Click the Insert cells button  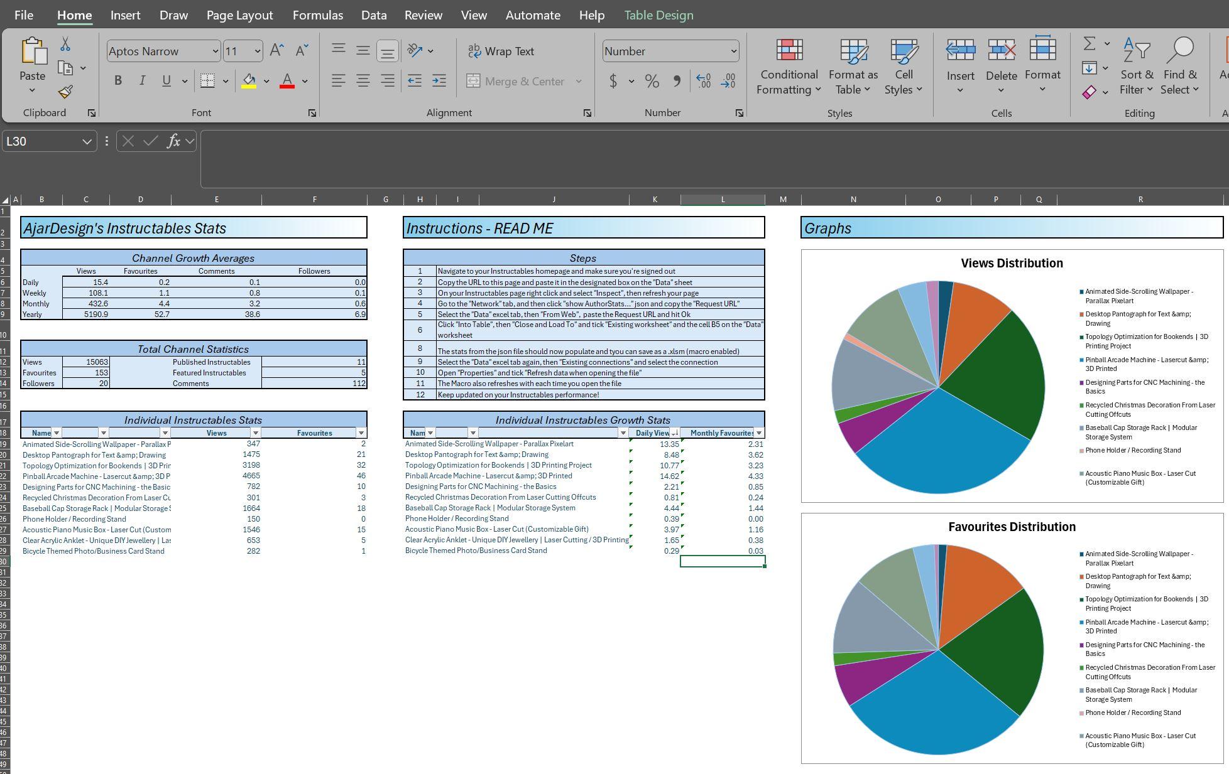(x=961, y=67)
